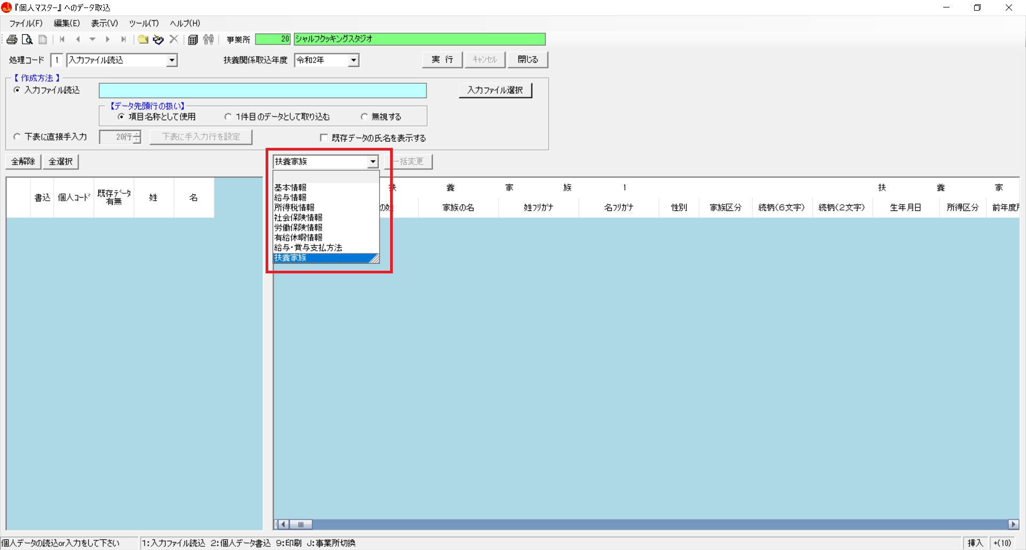1026x550 pixels.
Task: Open the 表示(V) menu
Action: coord(104,23)
